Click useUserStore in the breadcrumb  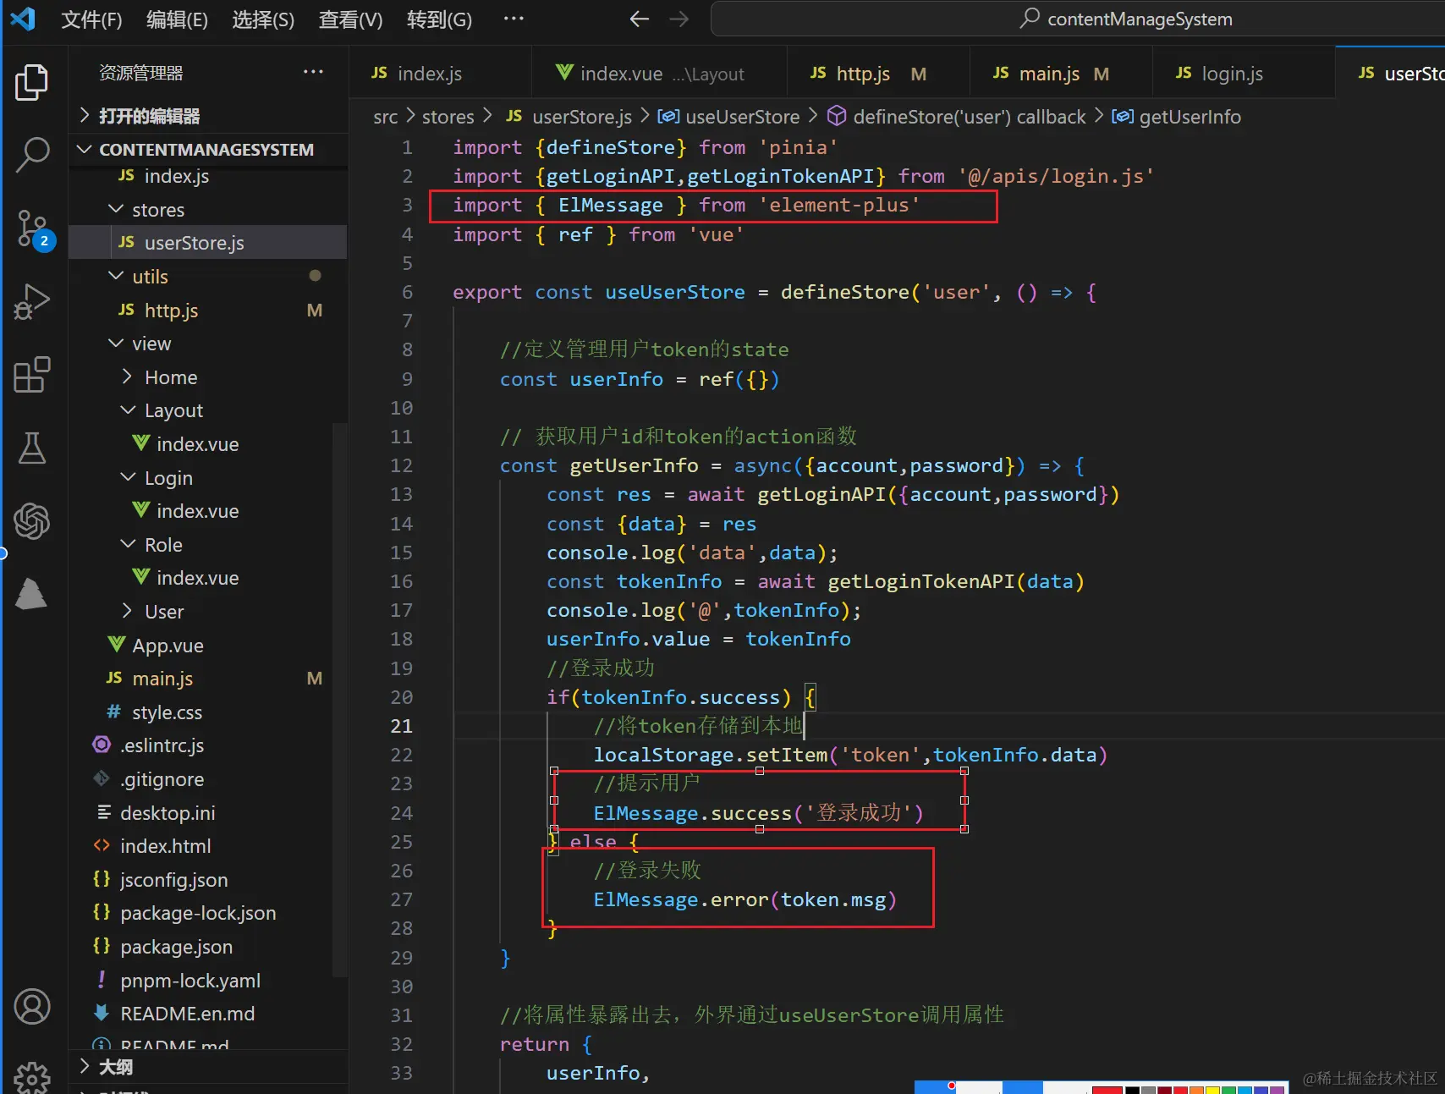tap(728, 117)
